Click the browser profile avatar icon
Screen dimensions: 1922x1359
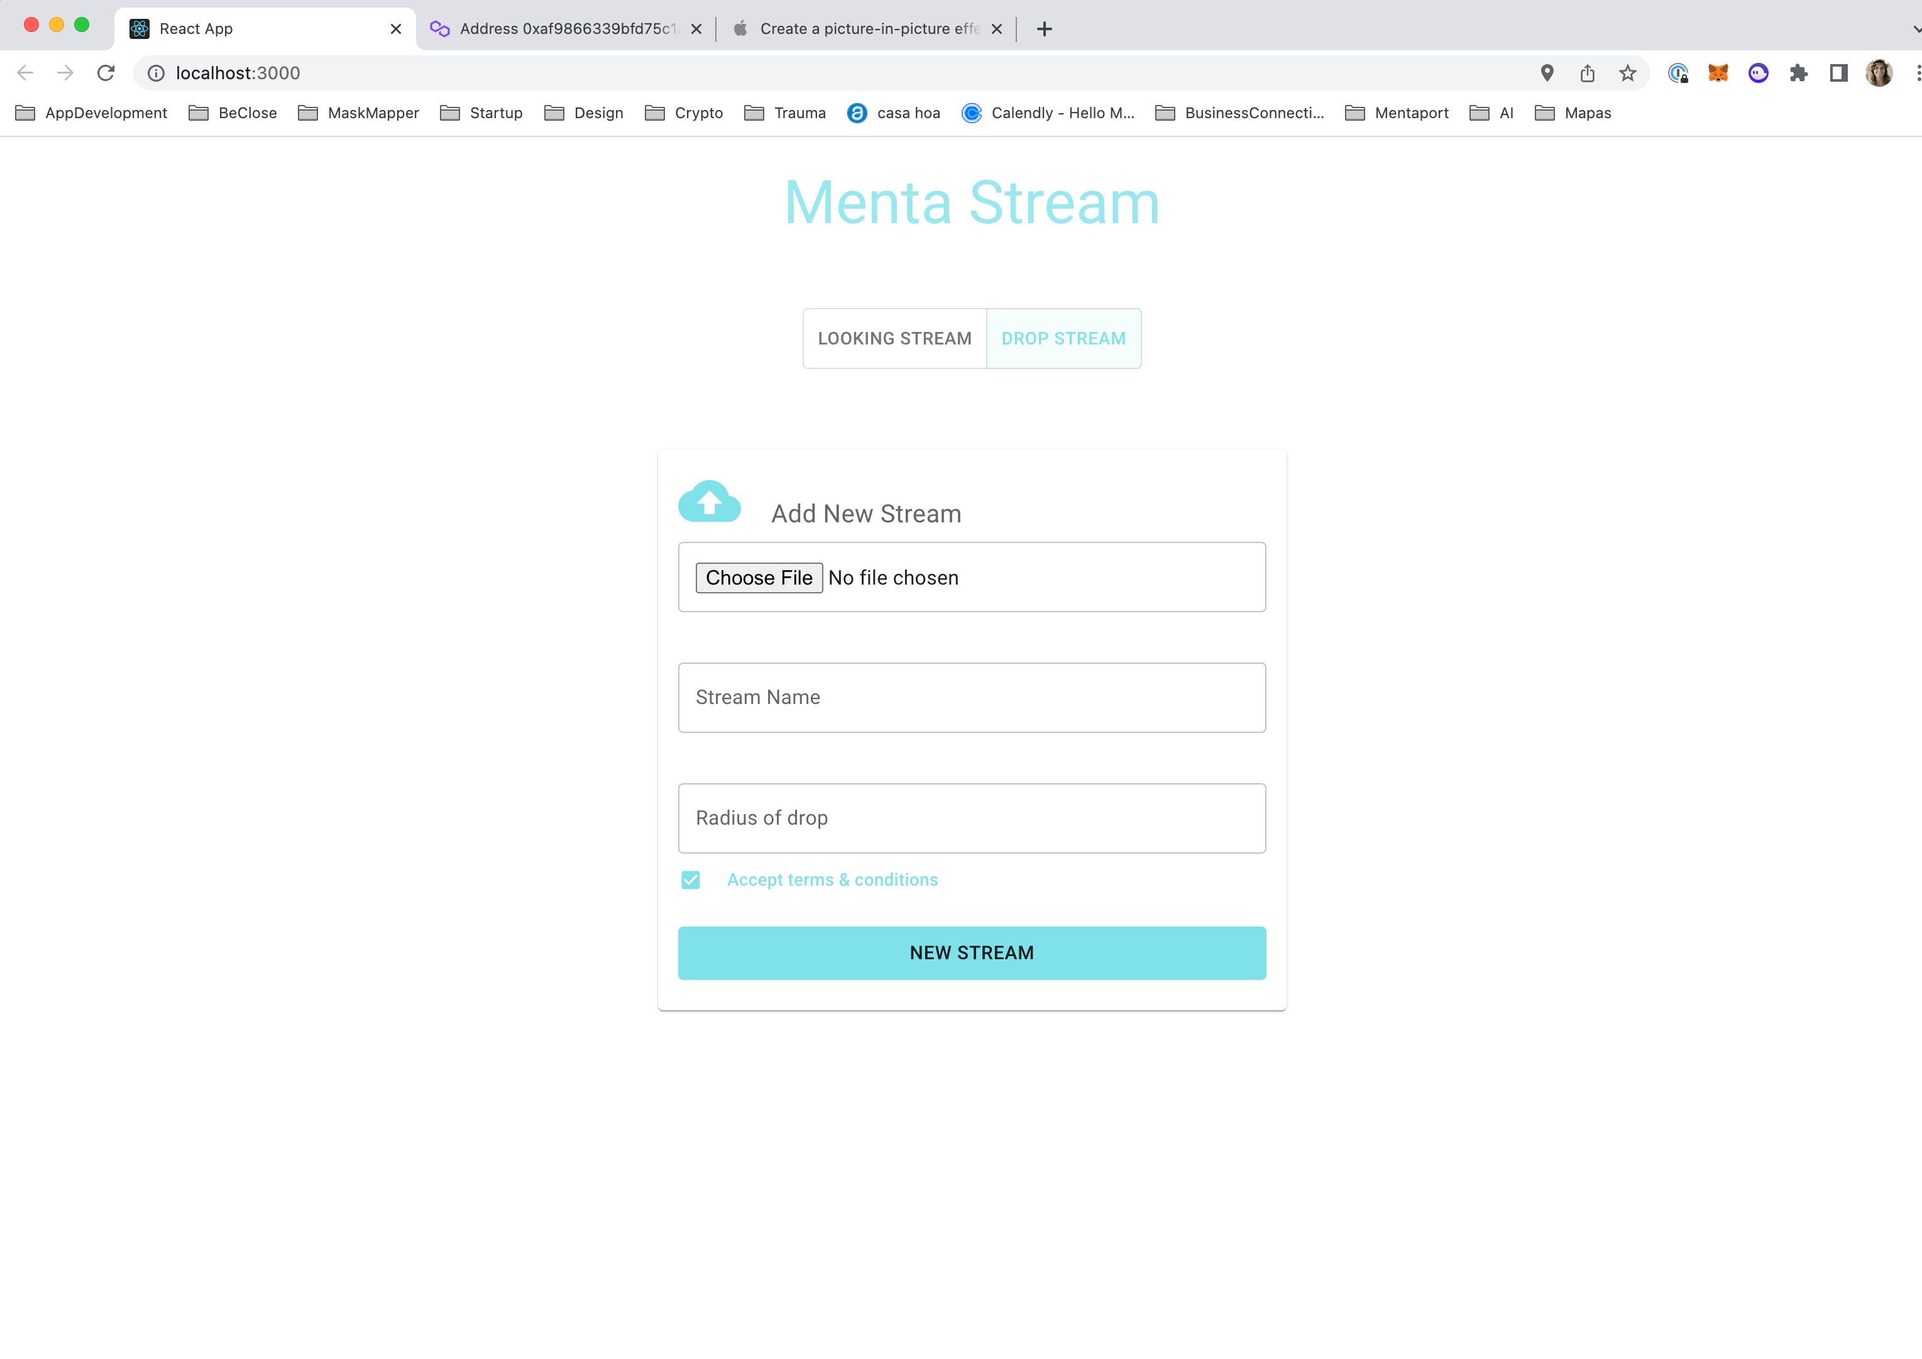1879,72
